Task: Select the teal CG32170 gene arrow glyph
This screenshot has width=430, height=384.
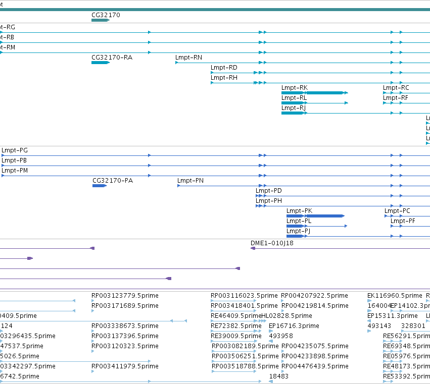Action: [101, 20]
